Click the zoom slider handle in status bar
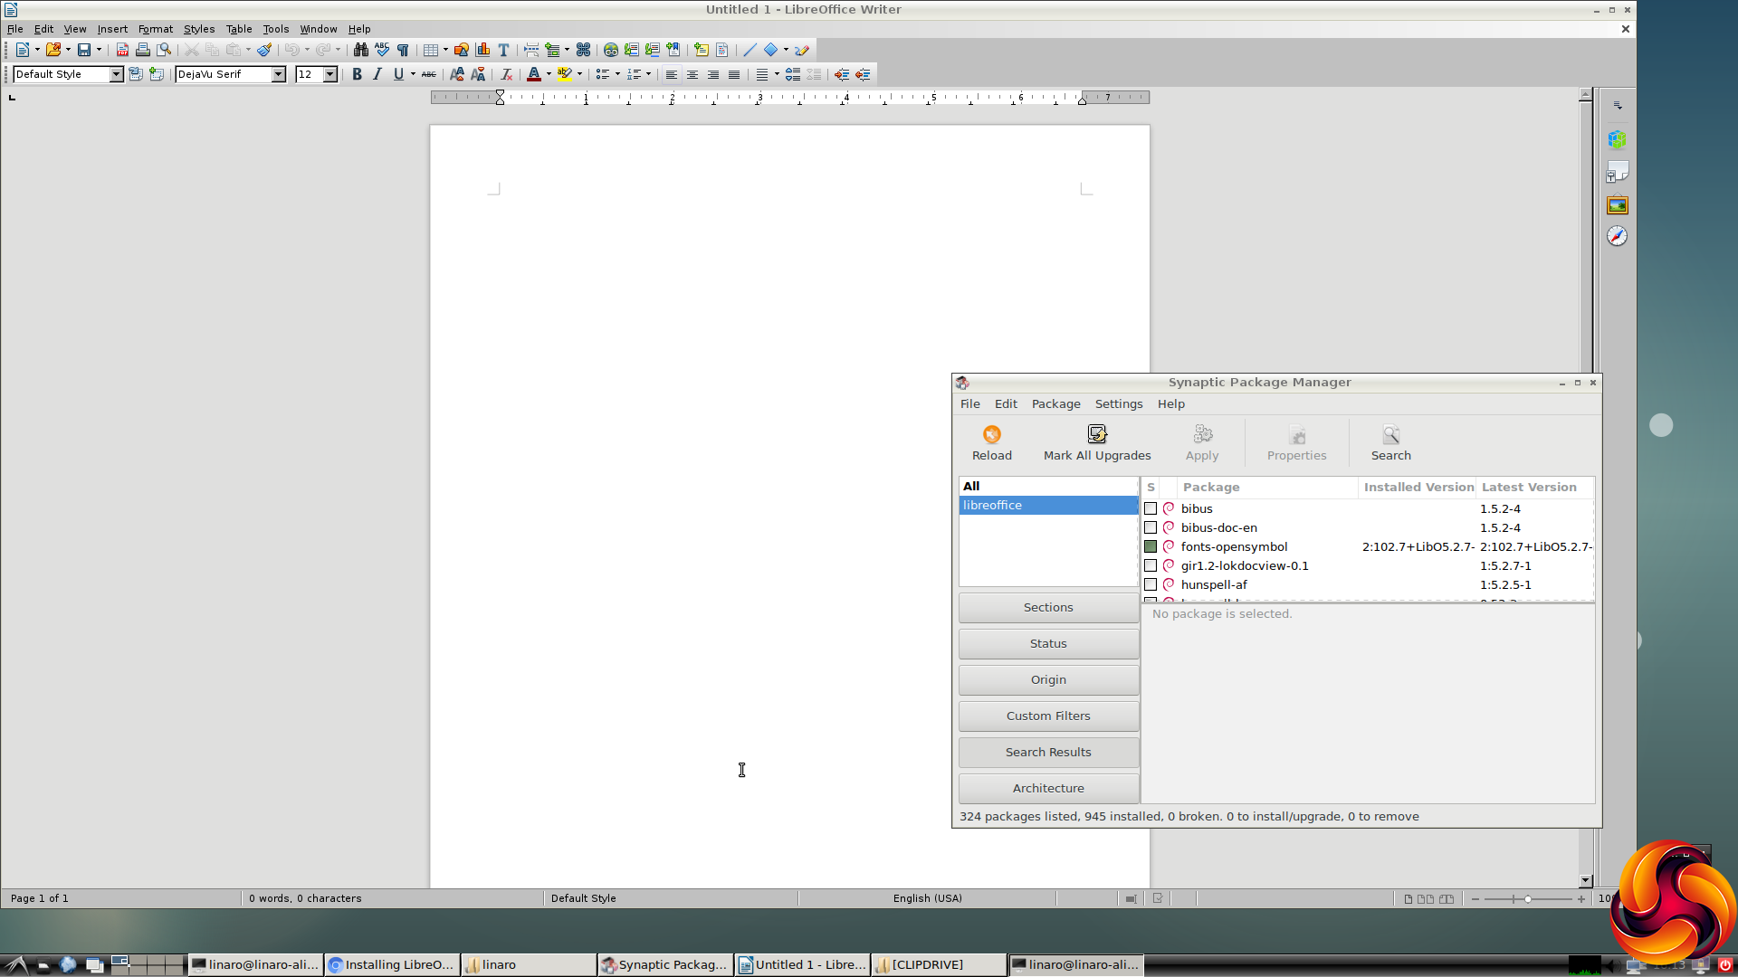Viewport: 1738px width, 977px height. (x=1527, y=899)
